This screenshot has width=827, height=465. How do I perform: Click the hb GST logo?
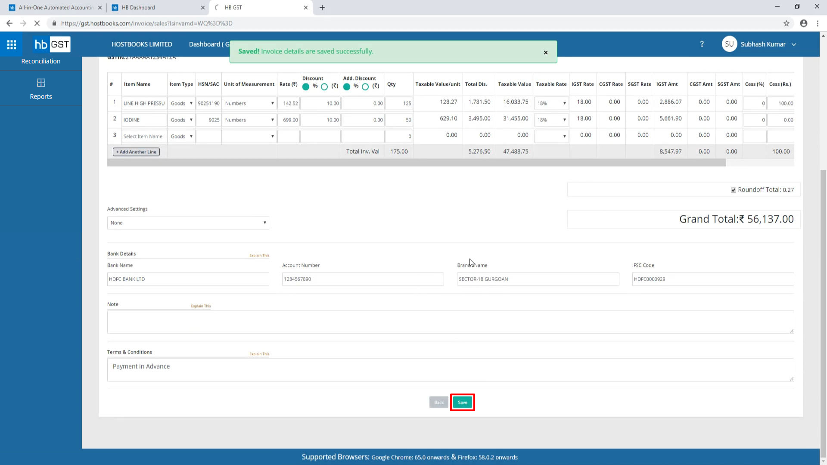click(52, 44)
